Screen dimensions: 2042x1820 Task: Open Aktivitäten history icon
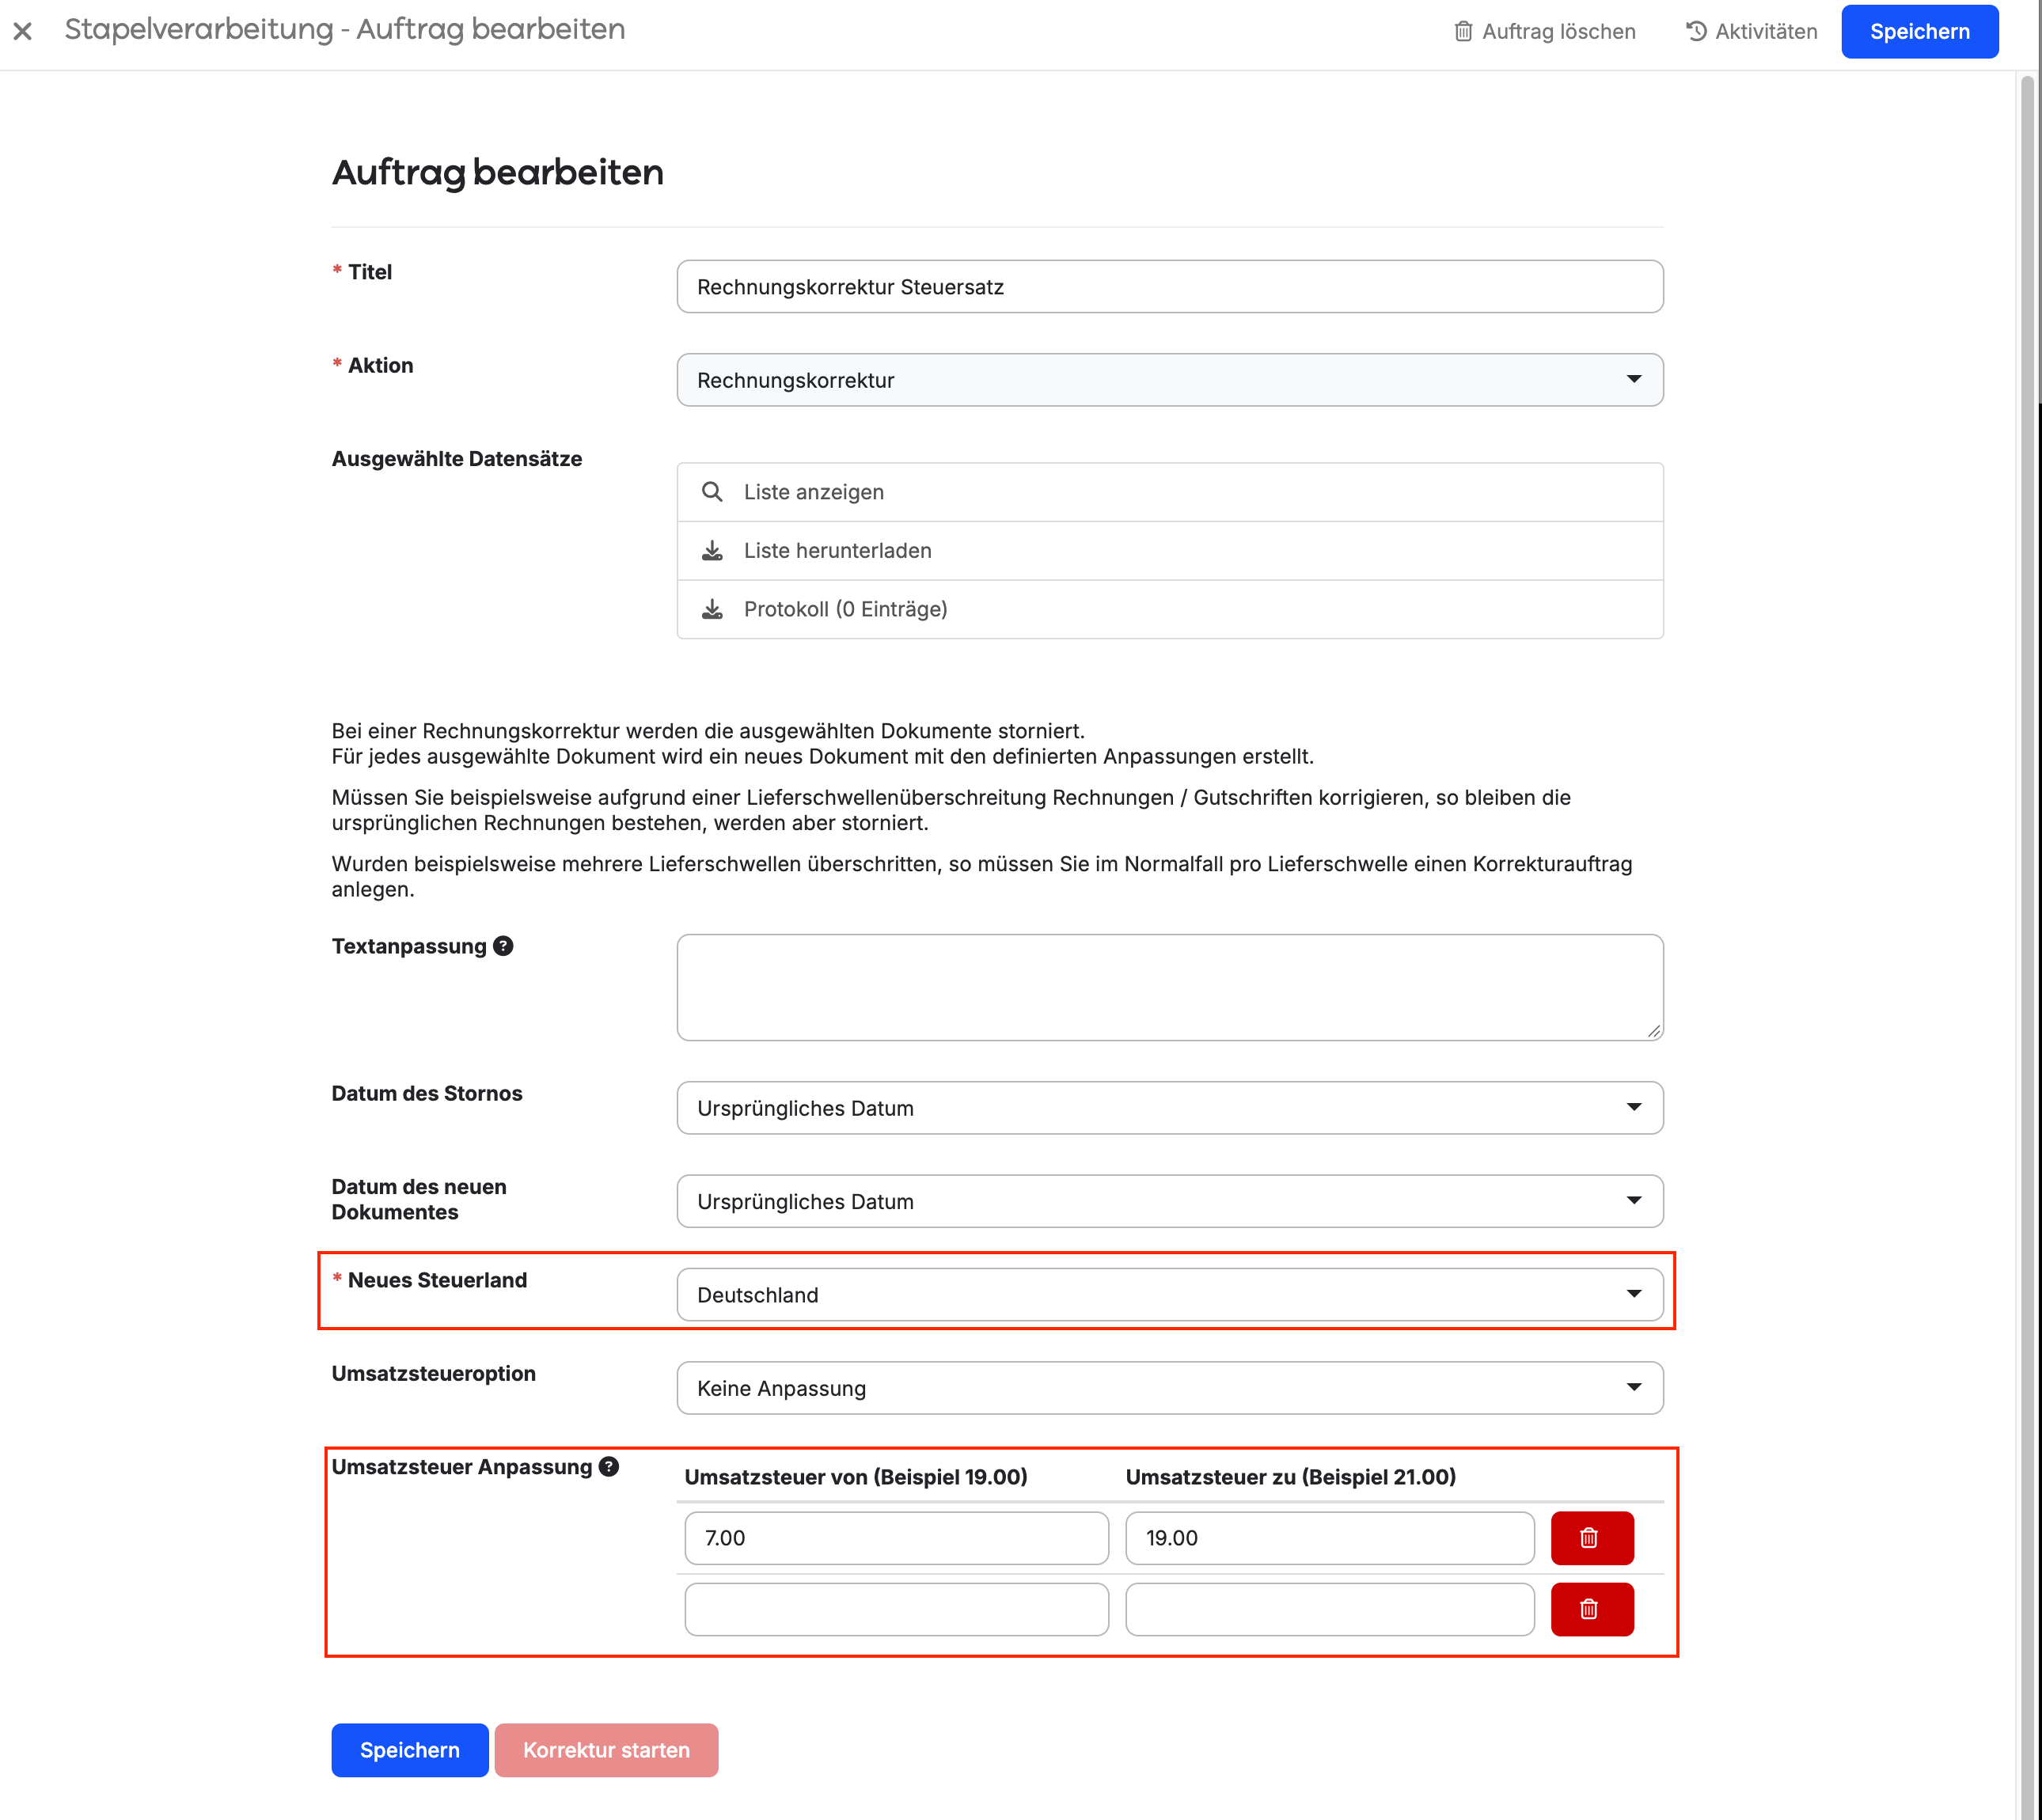1696,31
